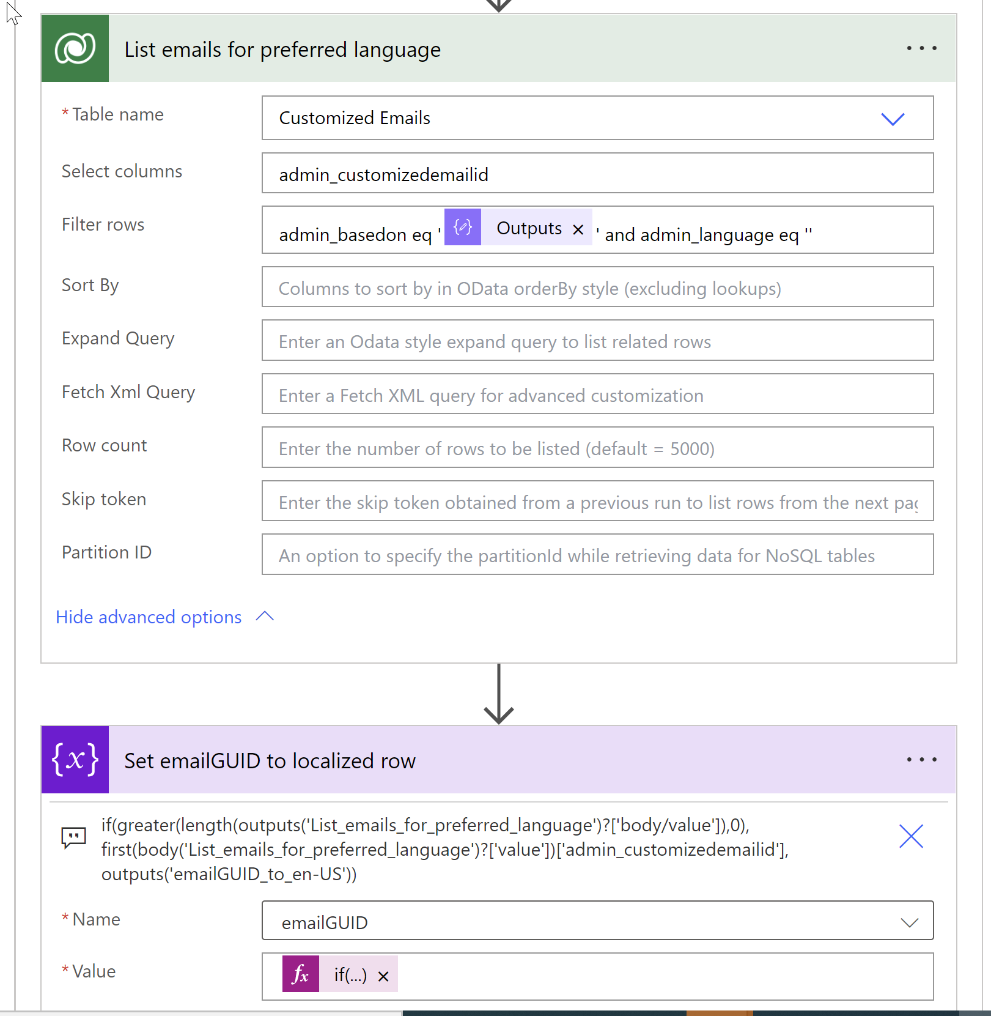Select the Outputs dynamic content token in Filter rows
The image size is (991, 1016).
tap(528, 228)
